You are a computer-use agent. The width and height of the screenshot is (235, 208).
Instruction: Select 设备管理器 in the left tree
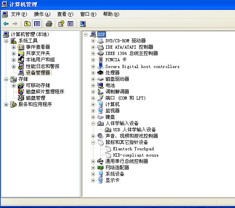click(x=38, y=73)
